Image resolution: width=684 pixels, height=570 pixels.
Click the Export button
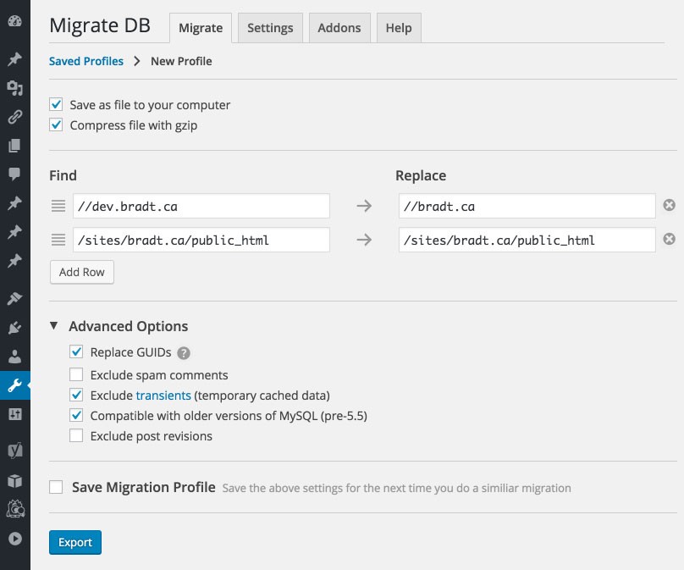click(x=75, y=542)
